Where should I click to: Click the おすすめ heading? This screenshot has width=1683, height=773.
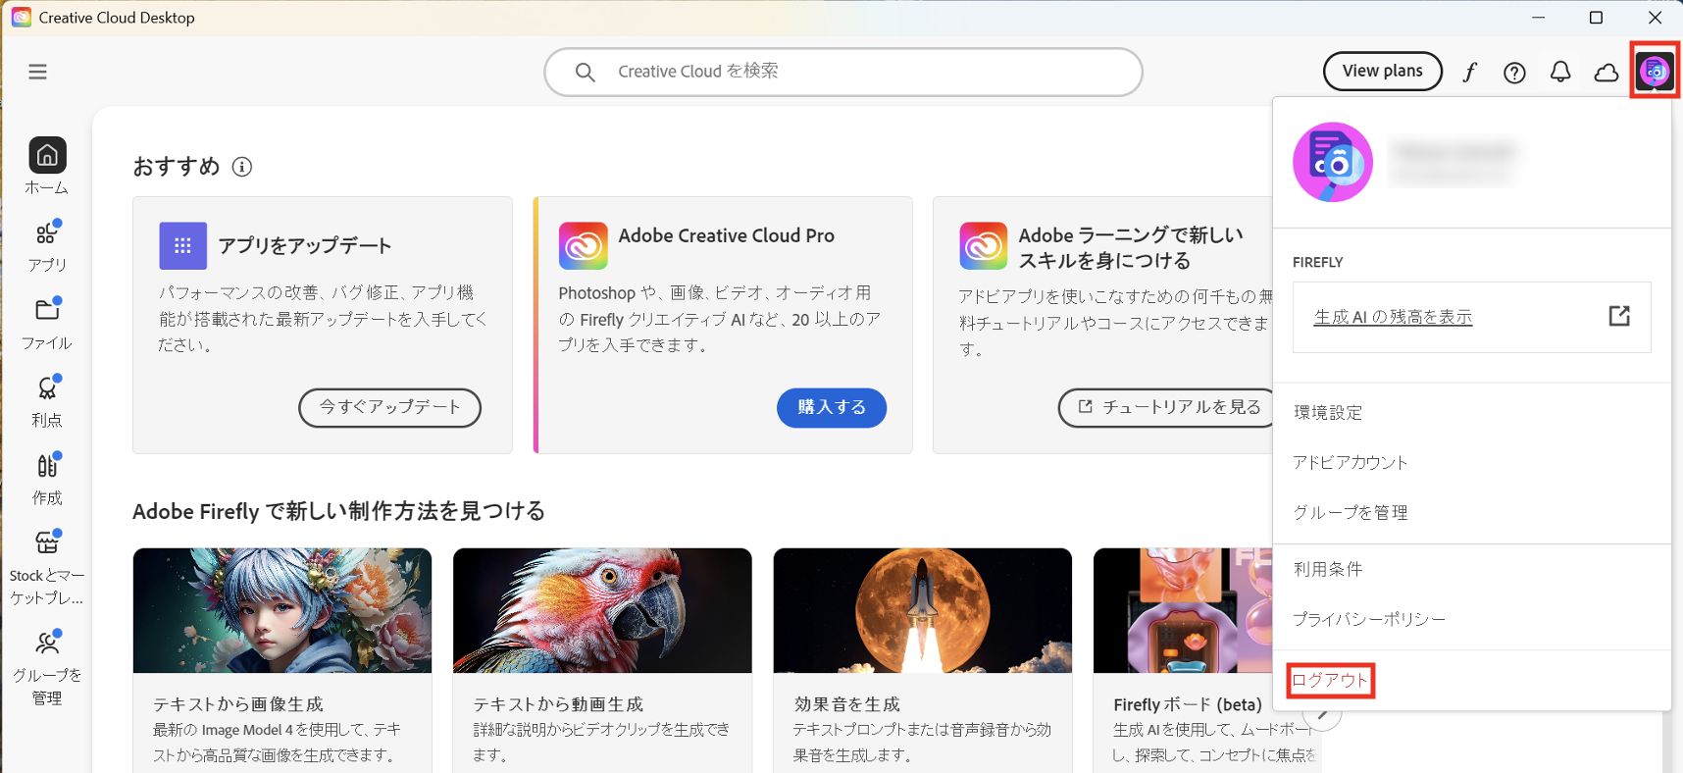pyautogui.click(x=177, y=167)
